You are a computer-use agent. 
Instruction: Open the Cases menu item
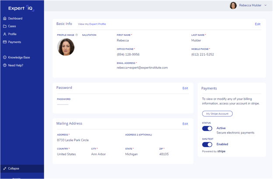tap(12, 26)
